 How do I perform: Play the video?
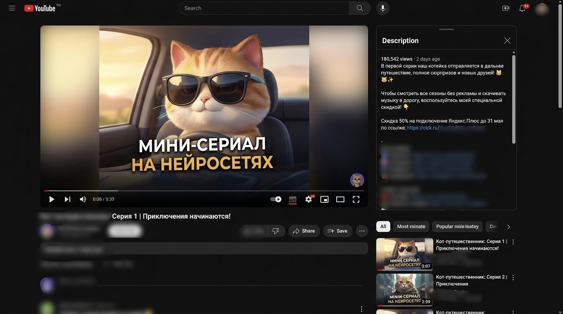point(52,199)
